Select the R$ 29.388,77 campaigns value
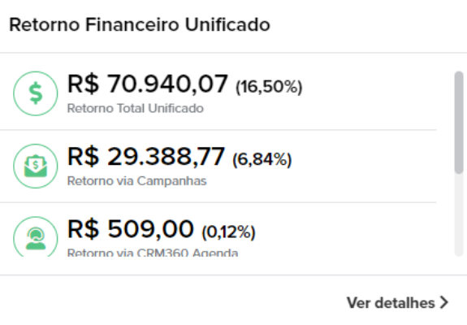467x325 pixels. [146, 157]
